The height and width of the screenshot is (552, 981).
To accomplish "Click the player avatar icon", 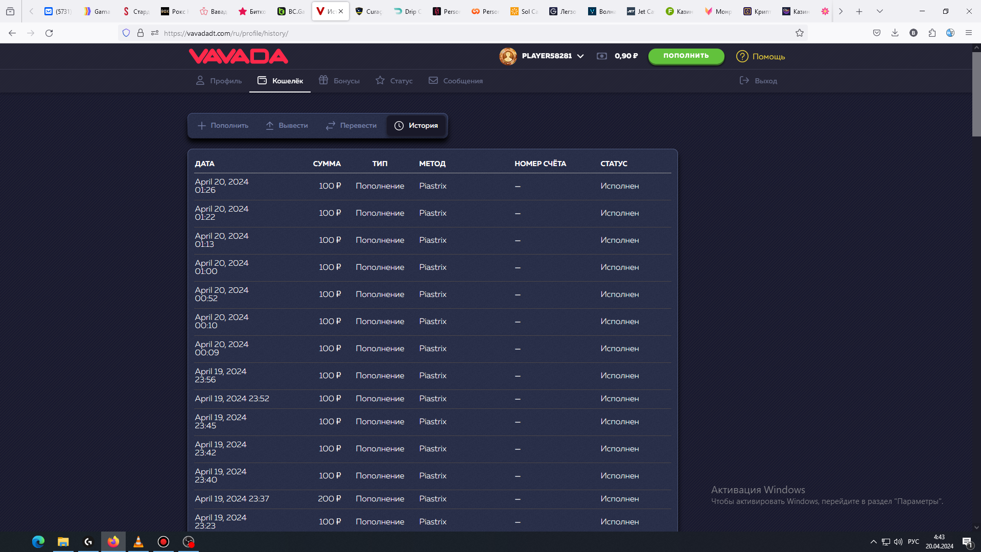I will click(508, 56).
